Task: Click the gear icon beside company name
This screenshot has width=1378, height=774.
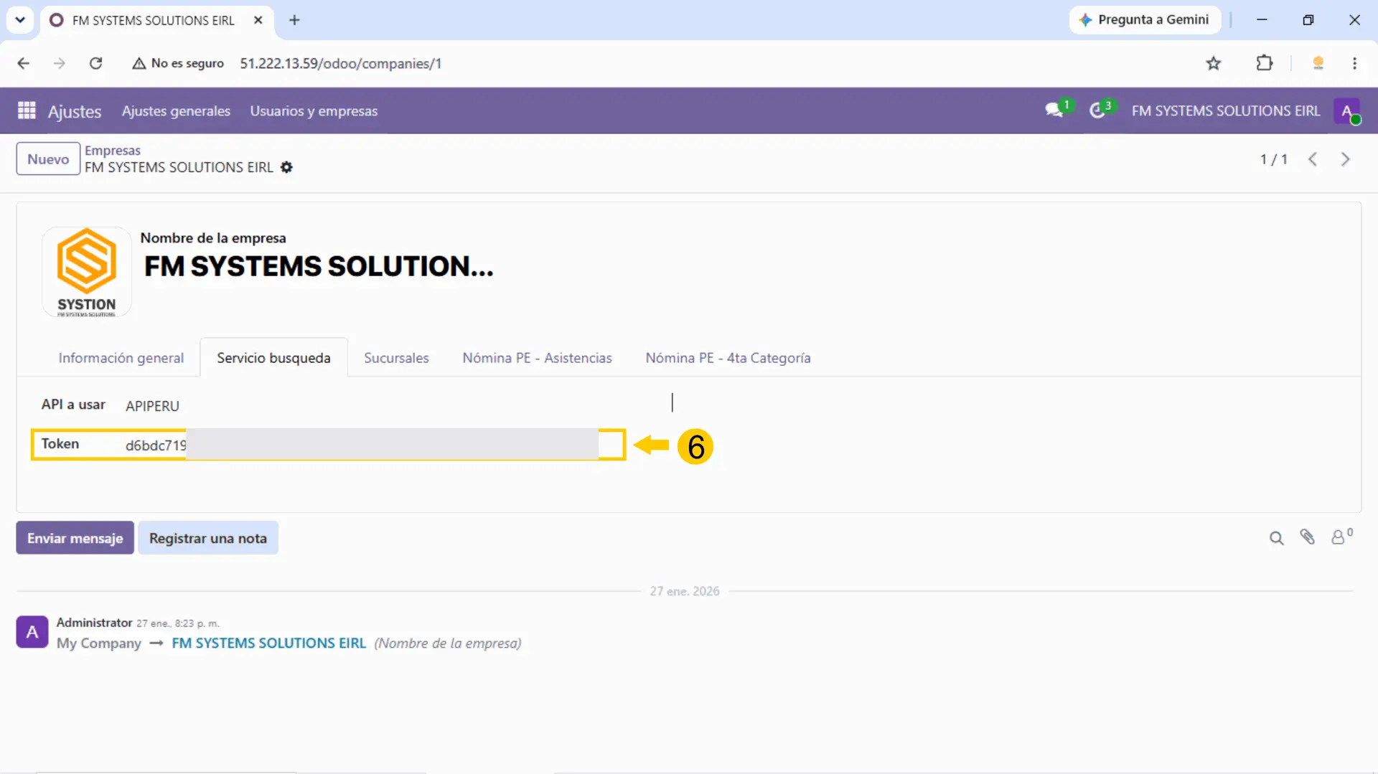Action: tap(286, 167)
